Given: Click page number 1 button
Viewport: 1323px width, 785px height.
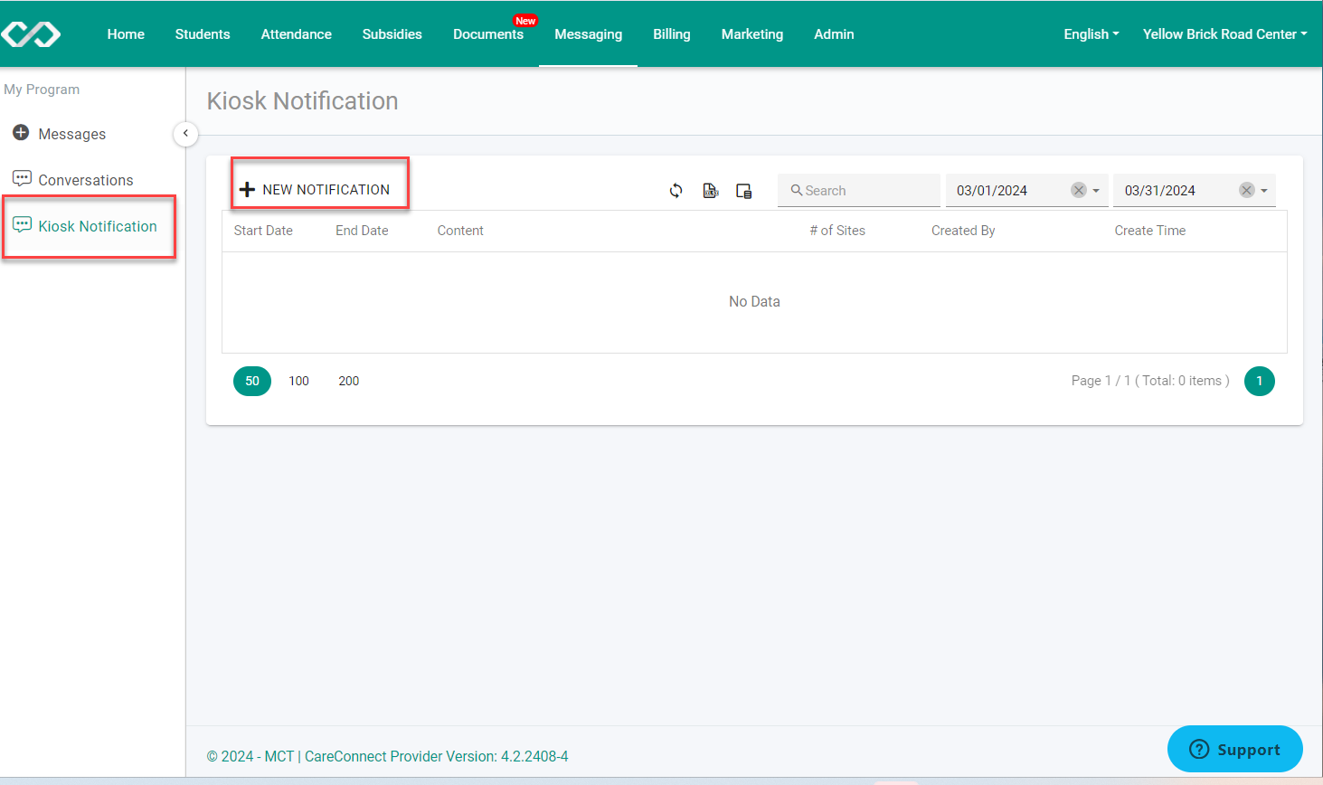Looking at the screenshot, I should (1259, 381).
